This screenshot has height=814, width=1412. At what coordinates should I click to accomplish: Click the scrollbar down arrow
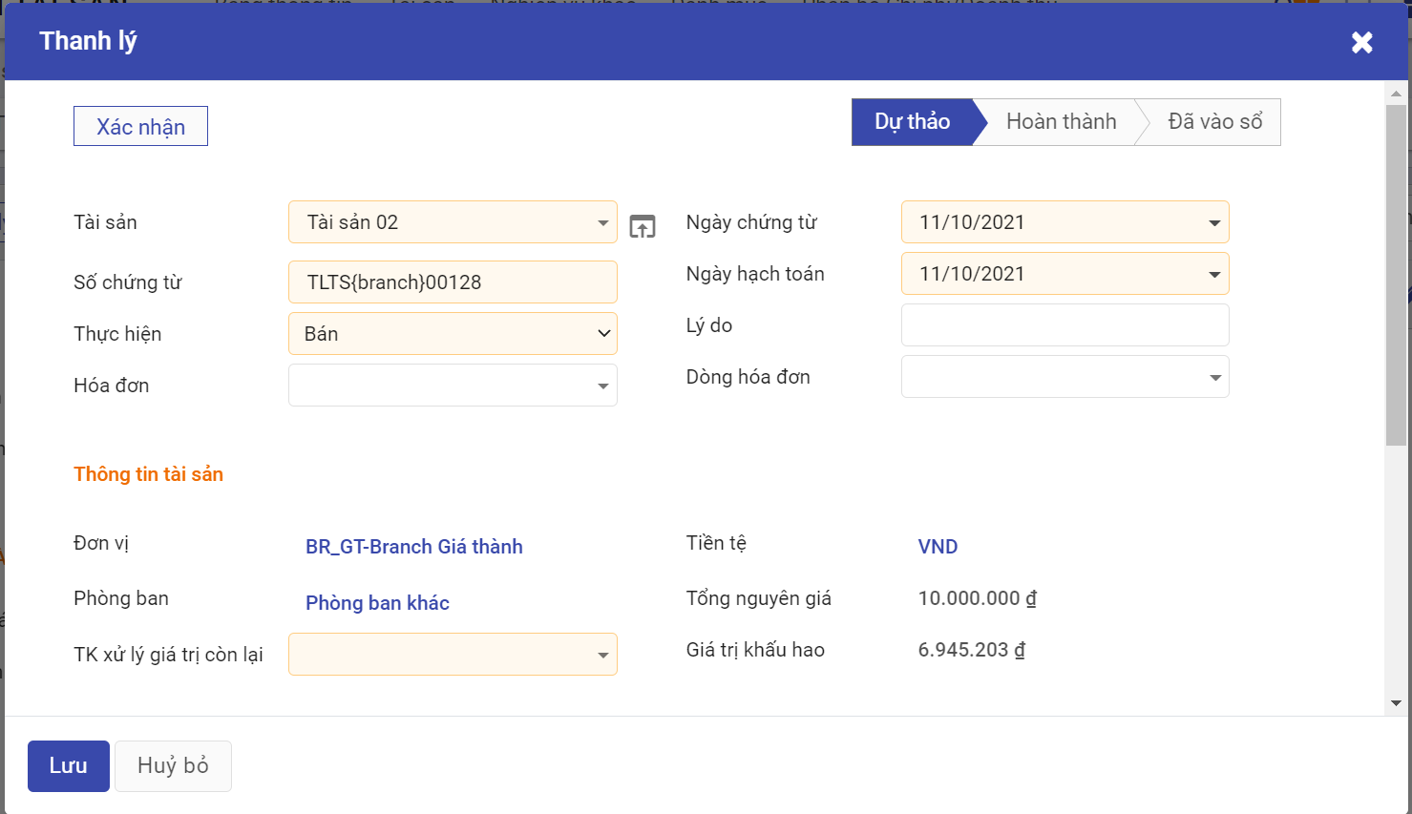(1396, 703)
